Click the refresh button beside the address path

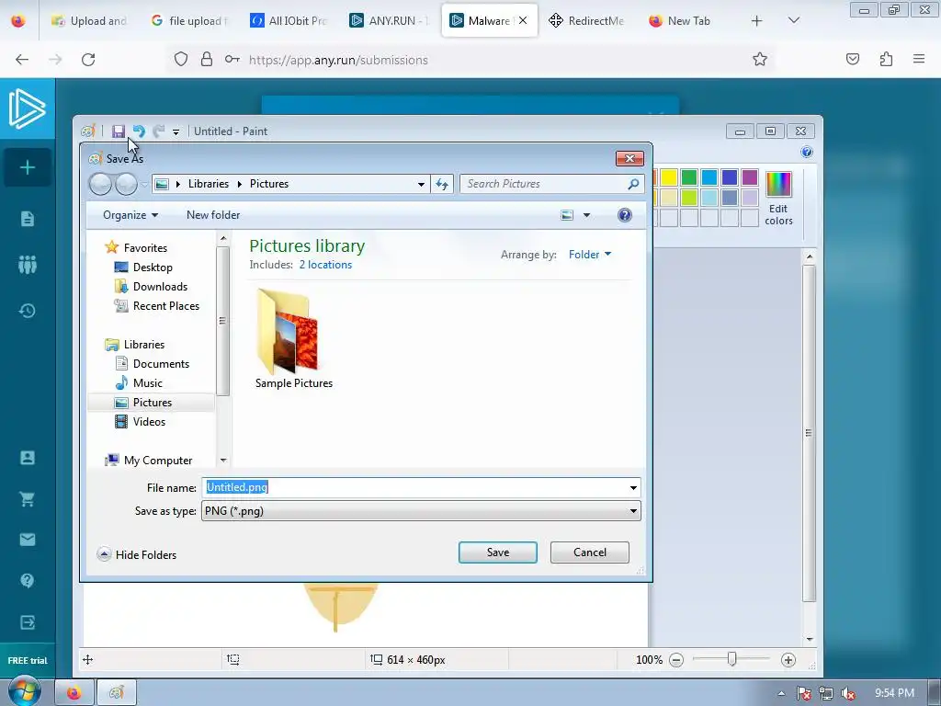tap(442, 184)
